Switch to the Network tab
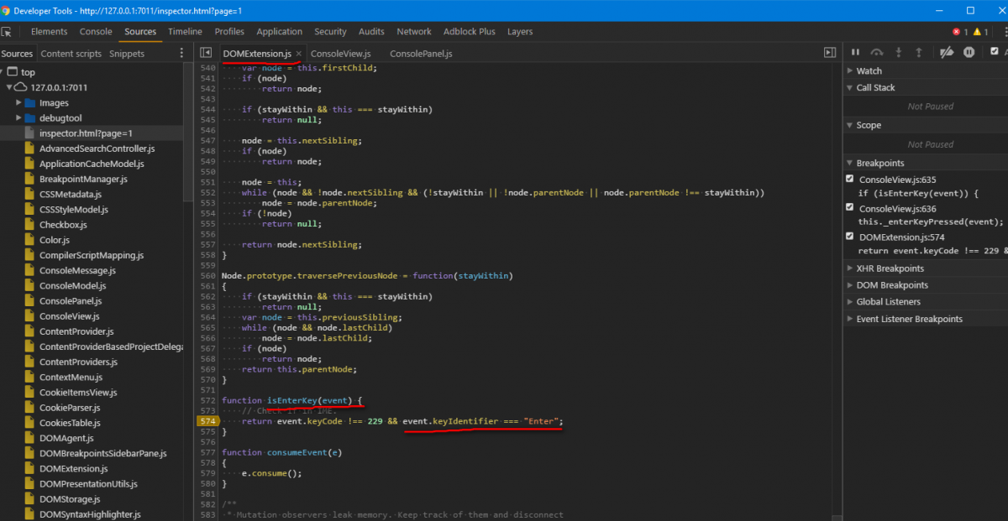 (413, 32)
